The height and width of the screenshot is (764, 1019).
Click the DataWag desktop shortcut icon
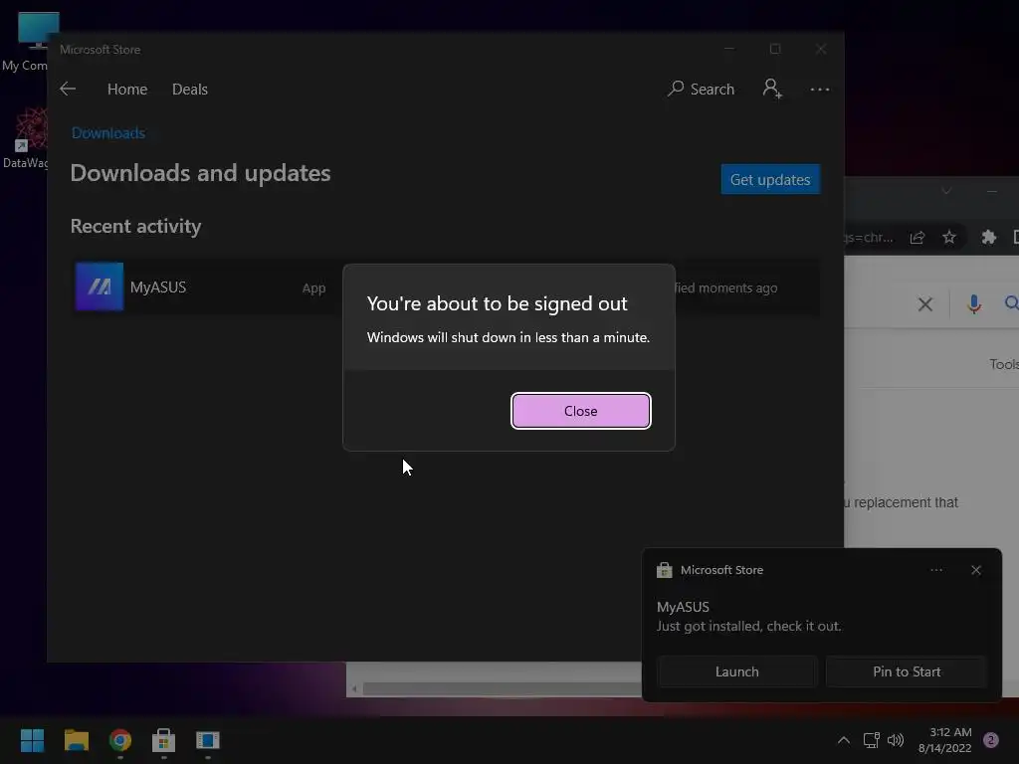24,138
